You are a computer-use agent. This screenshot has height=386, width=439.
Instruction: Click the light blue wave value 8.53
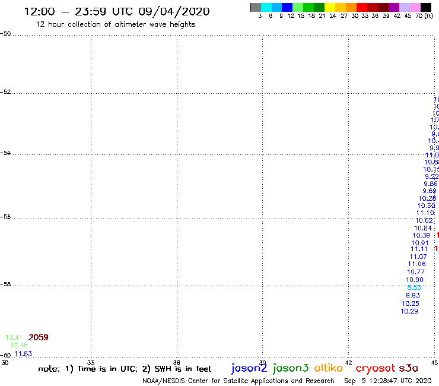point(414,287)
